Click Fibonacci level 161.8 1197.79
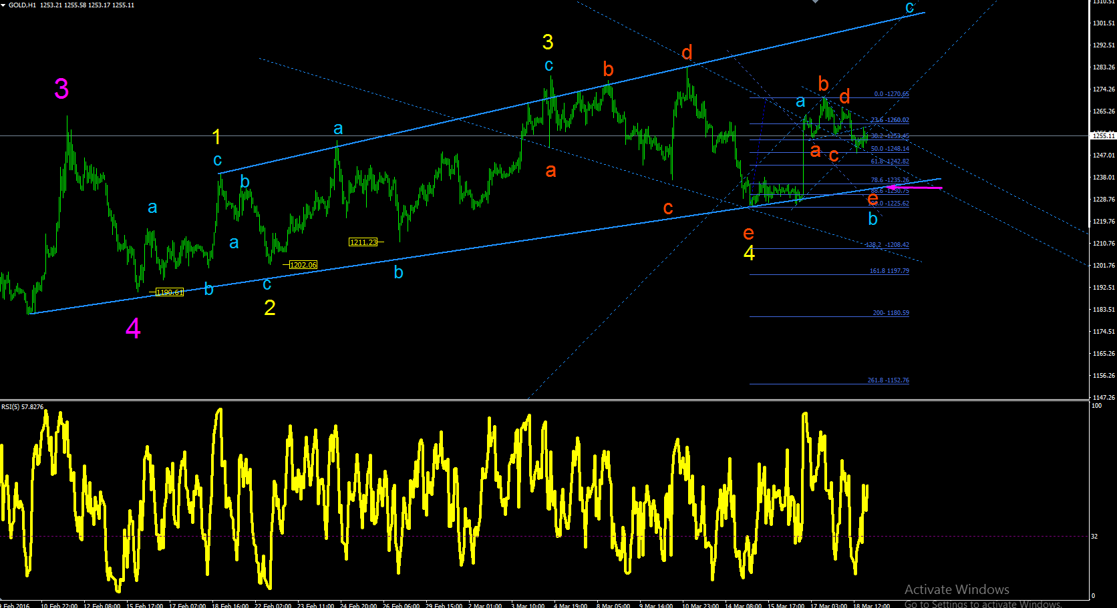 tap(889, 271)
